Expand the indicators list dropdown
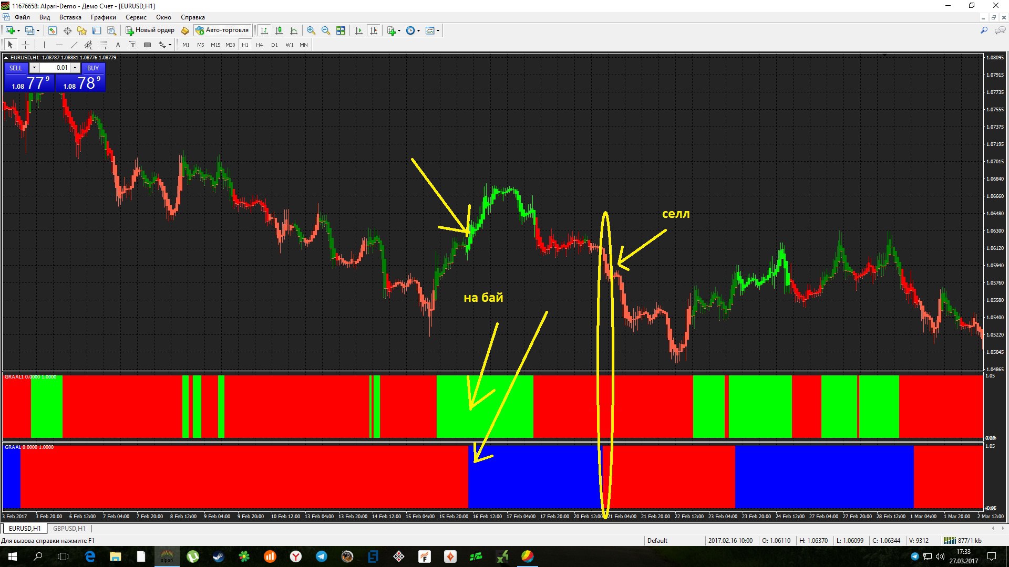This screenshot has height=567, width=1009. pyautogui.click(x=399, y=30)
